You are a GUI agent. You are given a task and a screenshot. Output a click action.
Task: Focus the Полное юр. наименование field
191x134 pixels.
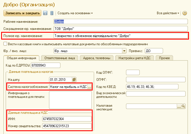(121, 36)
